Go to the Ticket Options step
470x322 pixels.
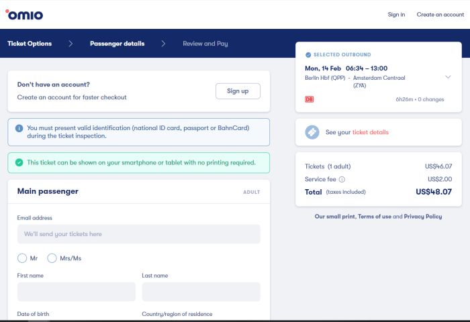(30, 44)
